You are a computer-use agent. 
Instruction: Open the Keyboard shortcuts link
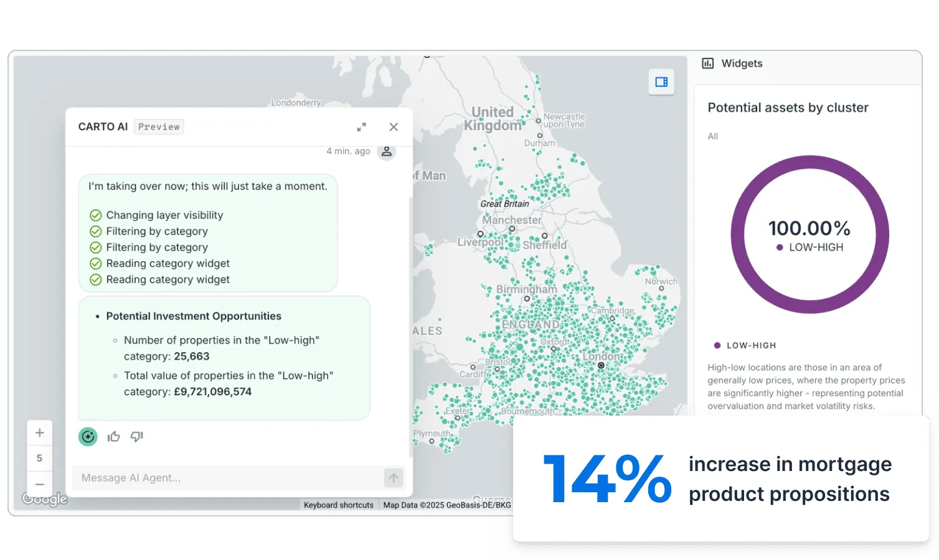pos(338,505)
